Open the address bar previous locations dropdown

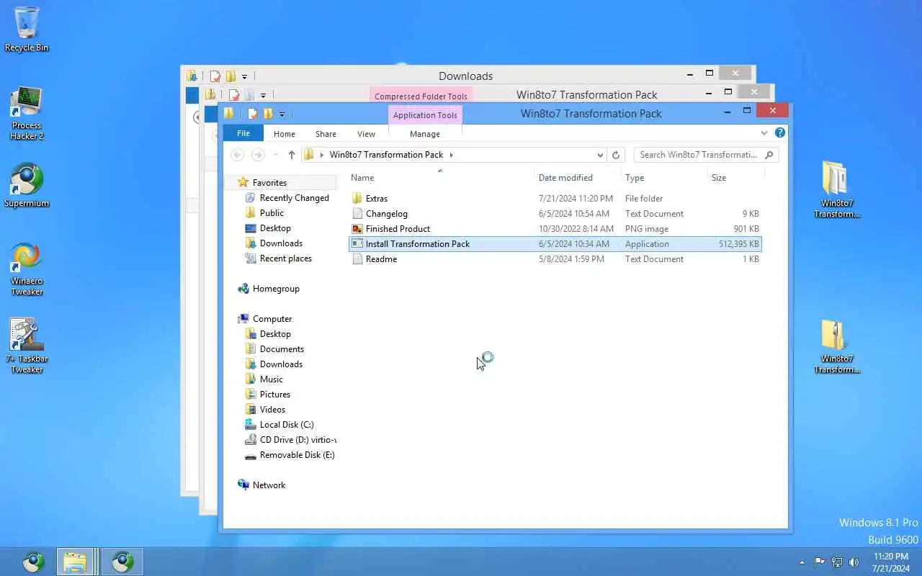(x=600, y=155)
